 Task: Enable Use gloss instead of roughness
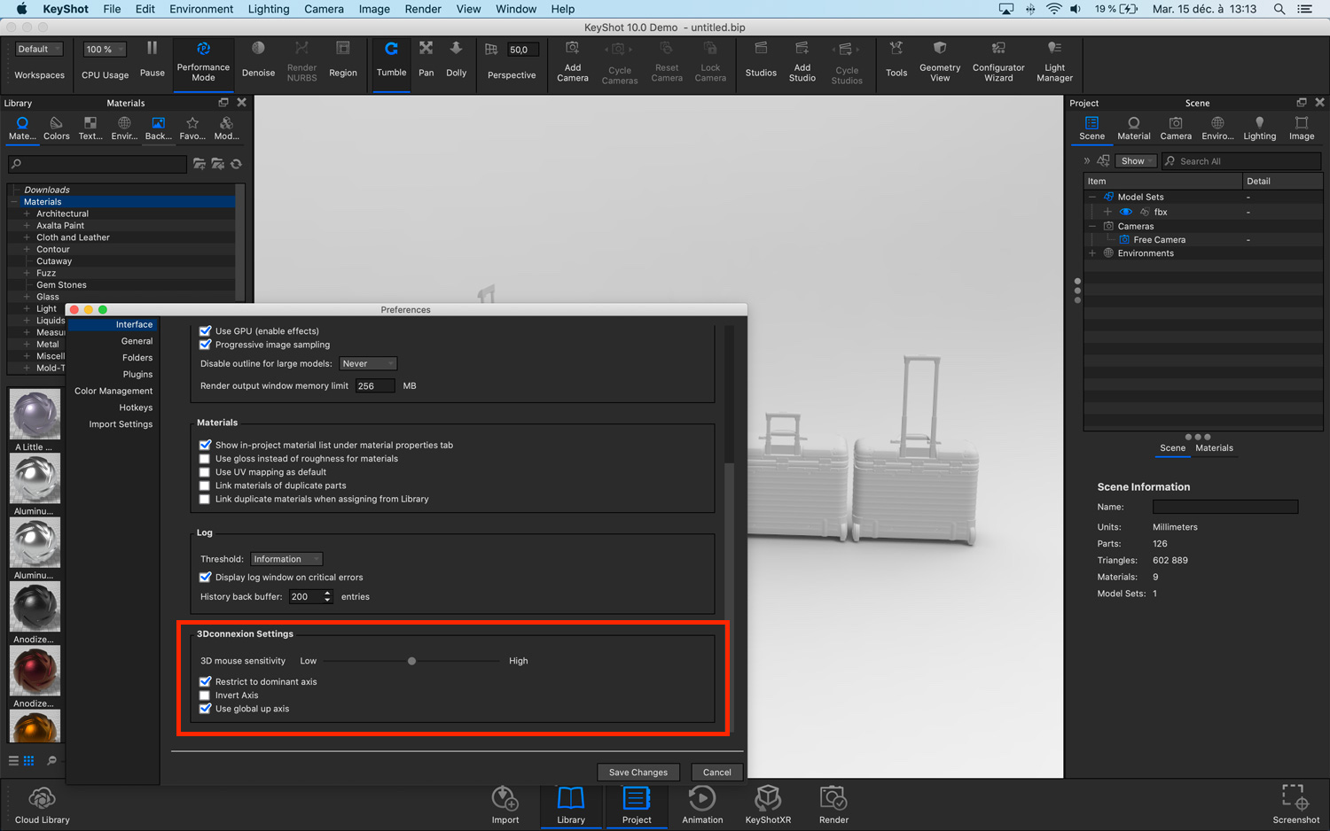click(205, 459)
